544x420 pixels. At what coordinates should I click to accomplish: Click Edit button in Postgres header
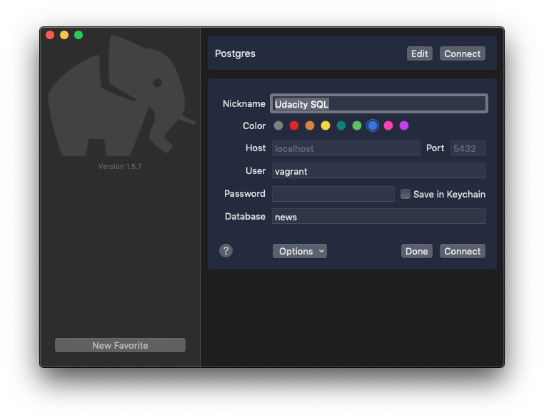(x=420, y=53)
